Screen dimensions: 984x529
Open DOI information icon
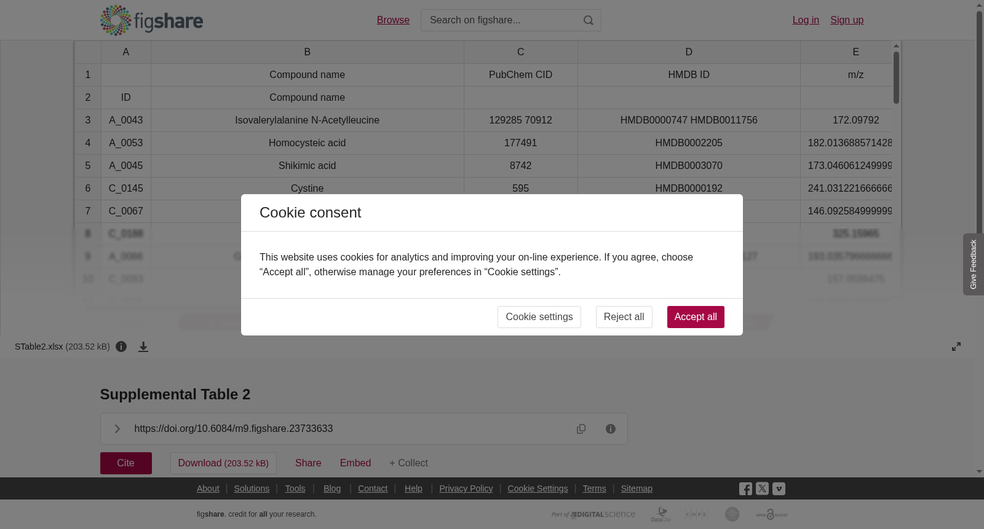(x=611, y=429)
